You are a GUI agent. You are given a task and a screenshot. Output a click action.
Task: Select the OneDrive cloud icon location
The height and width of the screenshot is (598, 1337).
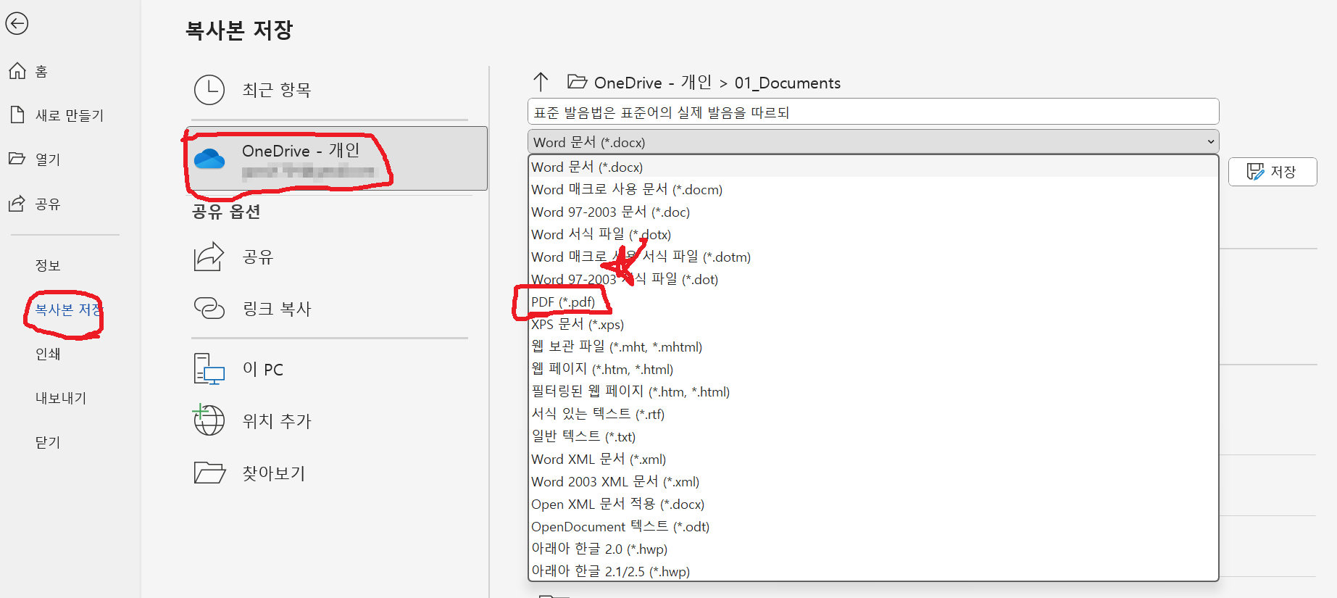tap(209, 159)
